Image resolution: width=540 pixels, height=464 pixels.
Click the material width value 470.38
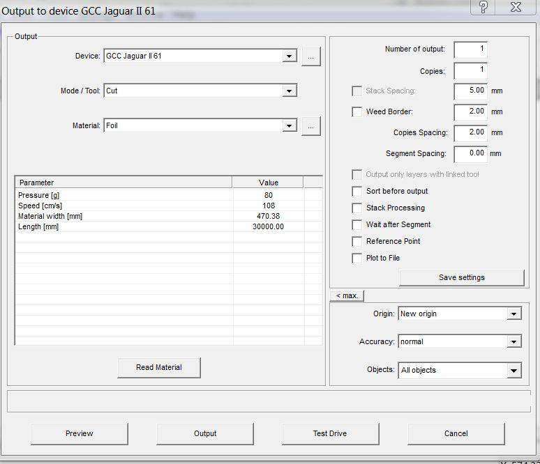pos(269,216)
